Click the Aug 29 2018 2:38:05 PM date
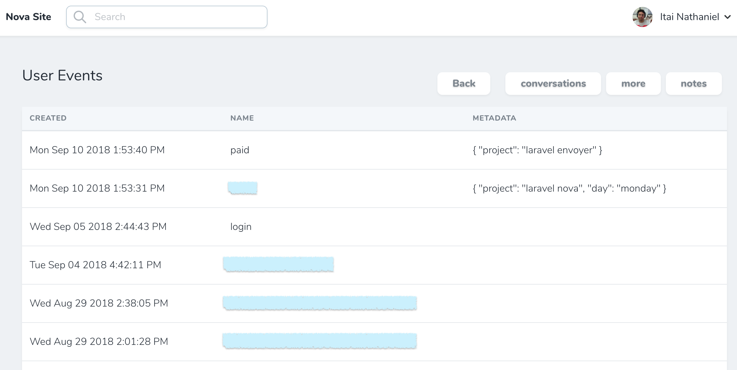737x370 pixels. [x=99, y=303]
